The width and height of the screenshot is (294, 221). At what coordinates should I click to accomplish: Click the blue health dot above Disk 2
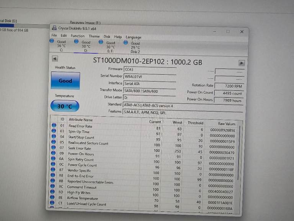pyautogui.click(x=126, y=43)
